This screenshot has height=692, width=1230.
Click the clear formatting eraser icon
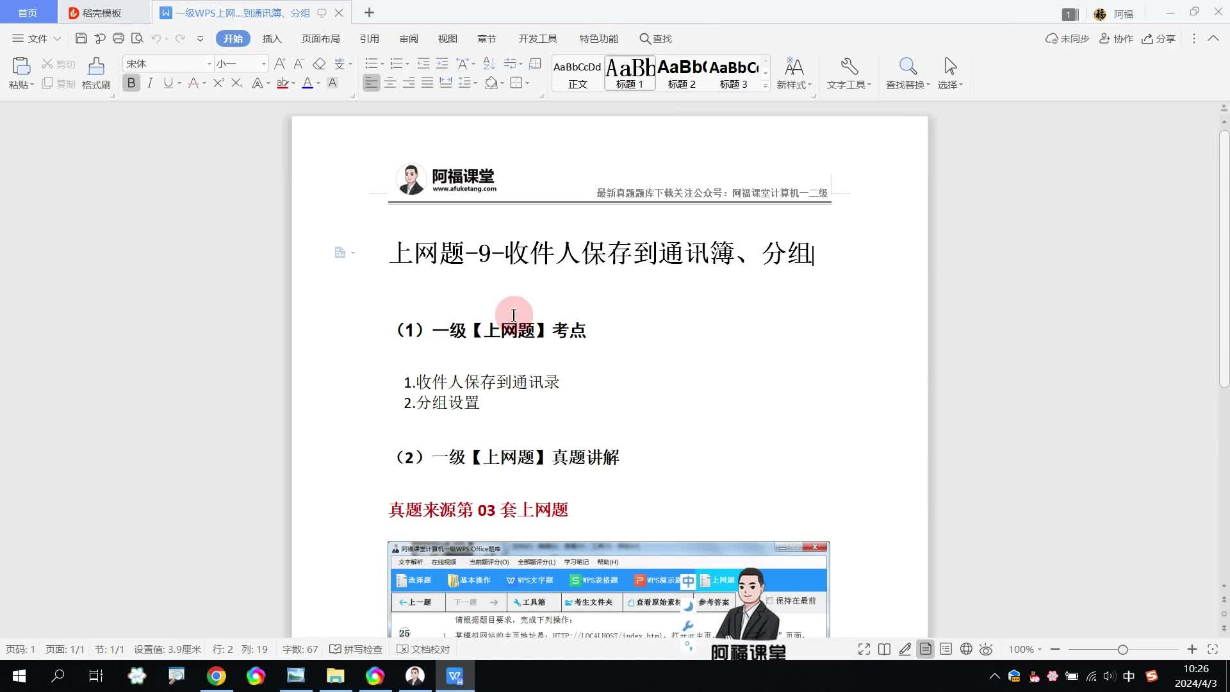tap(319, 63)
